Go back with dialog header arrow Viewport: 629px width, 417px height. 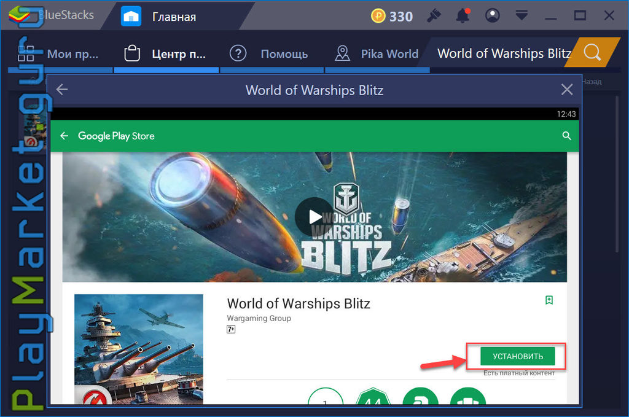pyautogui.click(x=62, y=90)
